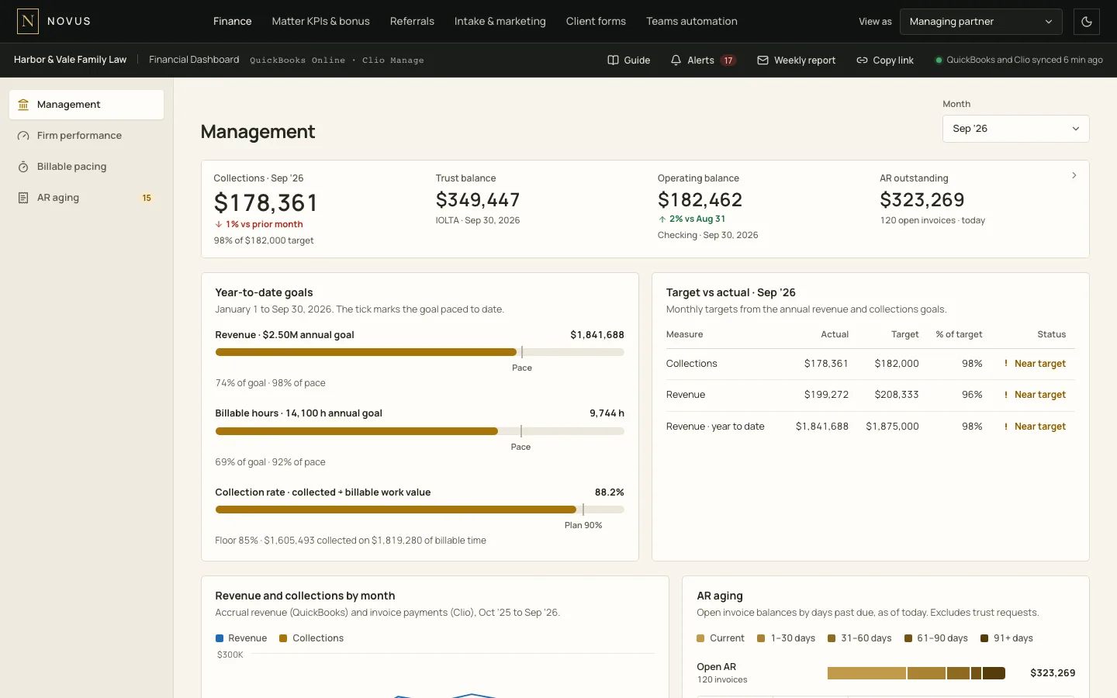Image resolution: width=1117 pixels, height=698 pixels.
Task: Click the Billable pacing stopwatch icon
Action: coord(23,167)
